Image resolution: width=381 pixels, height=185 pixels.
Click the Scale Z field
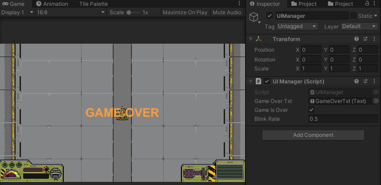click(368, 69)
